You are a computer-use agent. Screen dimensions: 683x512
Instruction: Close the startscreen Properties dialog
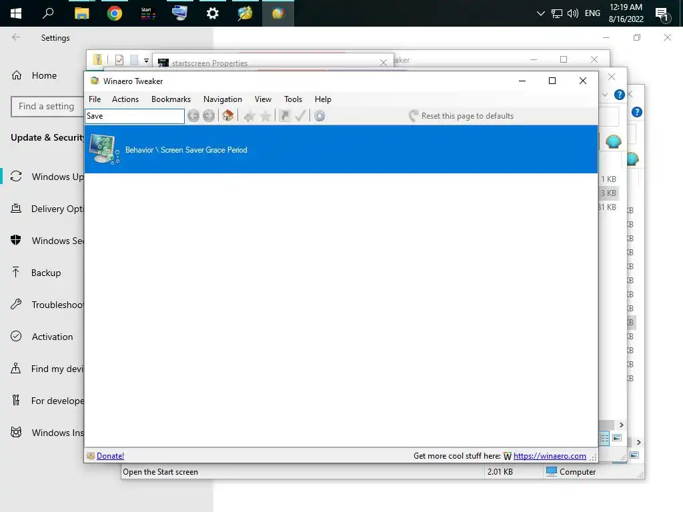click(x=384, y=63)
